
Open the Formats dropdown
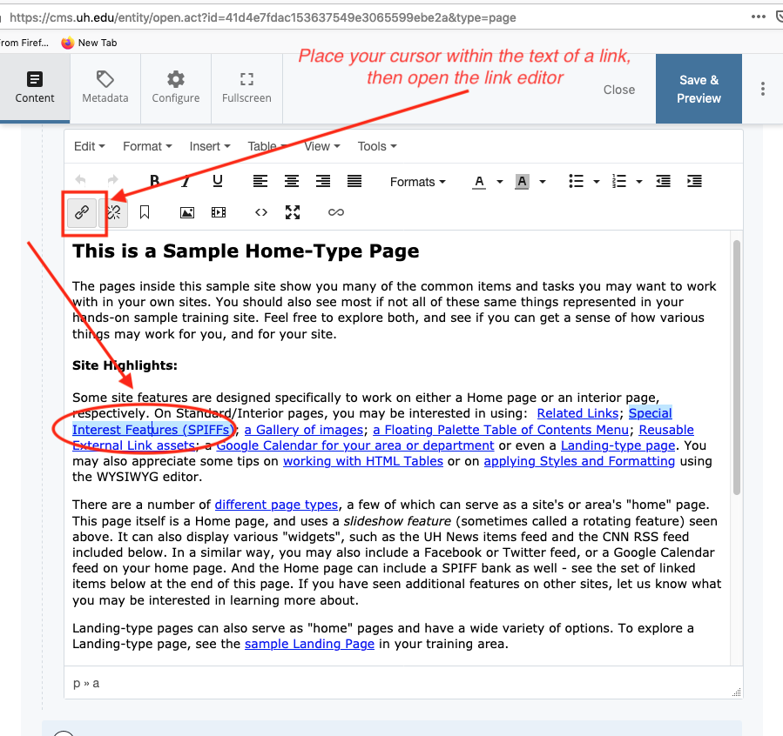[x=417, y=182]
